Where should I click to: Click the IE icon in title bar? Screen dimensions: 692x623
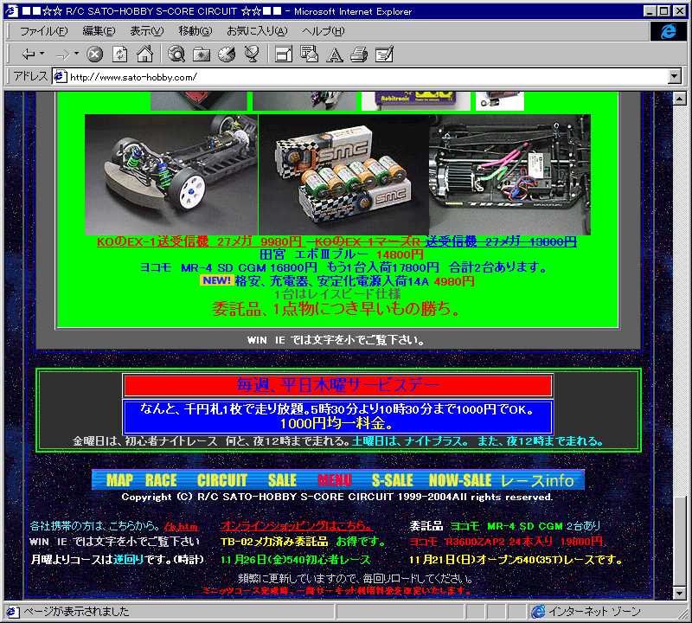click(11, 10)
